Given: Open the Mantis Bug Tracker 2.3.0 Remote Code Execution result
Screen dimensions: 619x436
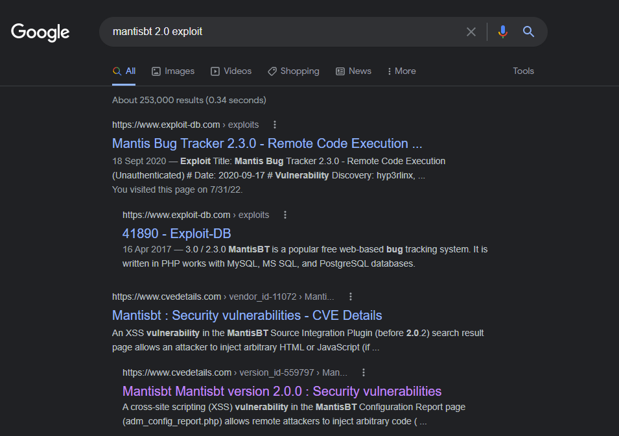Looking at the screenshot, I should pyautogui.click(x=267, y=143).
